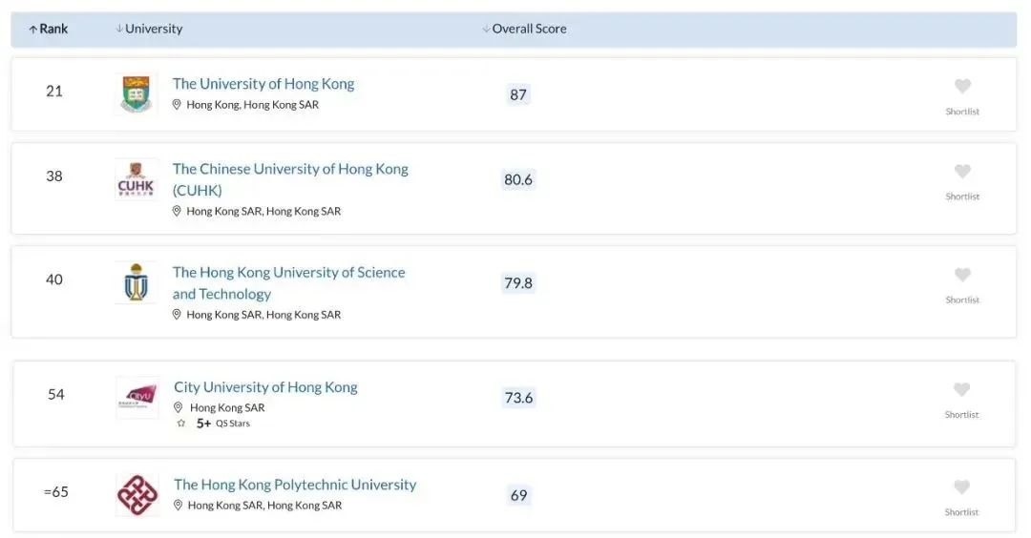Click the Hong Kong Polytechnic University logo

137,495
